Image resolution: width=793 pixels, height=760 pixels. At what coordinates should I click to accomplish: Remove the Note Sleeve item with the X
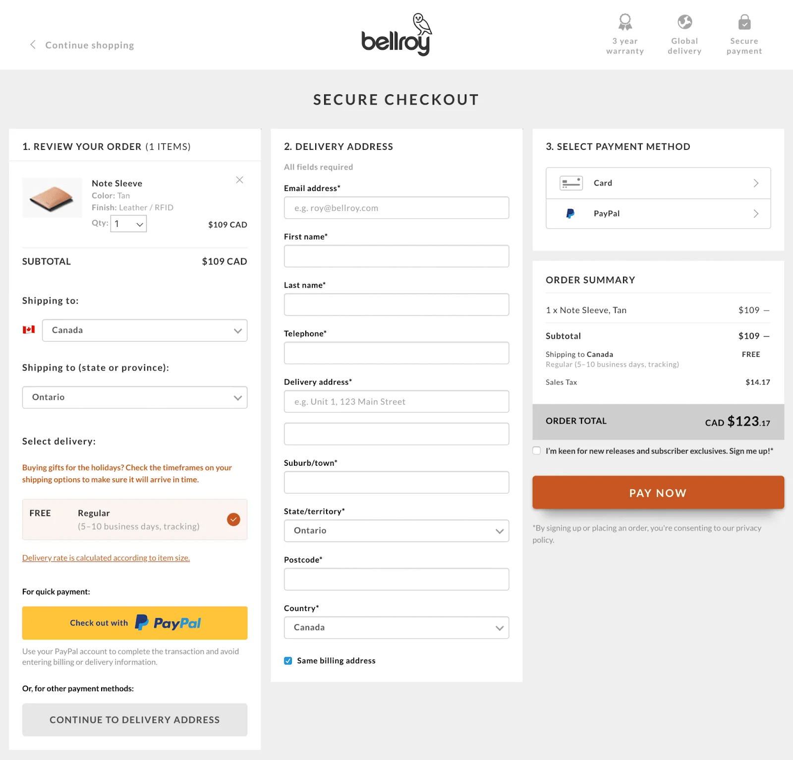[x=239, y=180]
